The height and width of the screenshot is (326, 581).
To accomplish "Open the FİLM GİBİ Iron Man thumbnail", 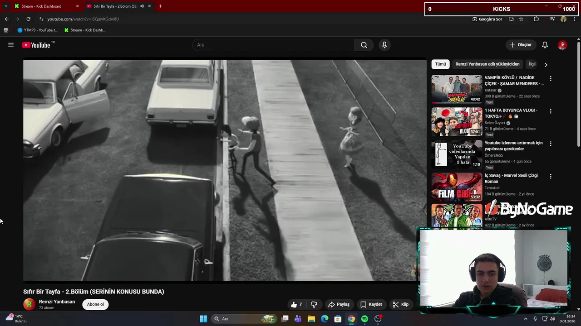I will pos(457,187).
